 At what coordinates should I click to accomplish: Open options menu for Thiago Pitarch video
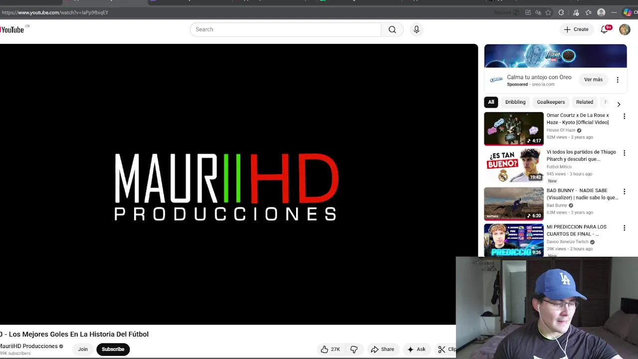tap(624, 153)
